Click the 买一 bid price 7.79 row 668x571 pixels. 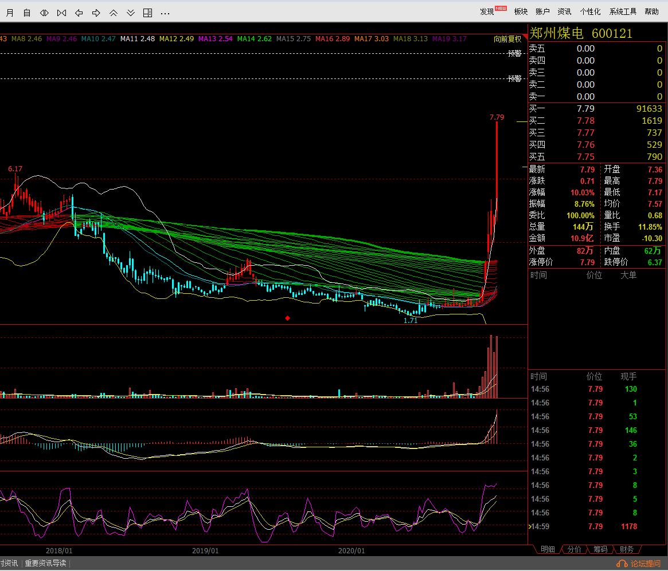[x=596, y=109]
